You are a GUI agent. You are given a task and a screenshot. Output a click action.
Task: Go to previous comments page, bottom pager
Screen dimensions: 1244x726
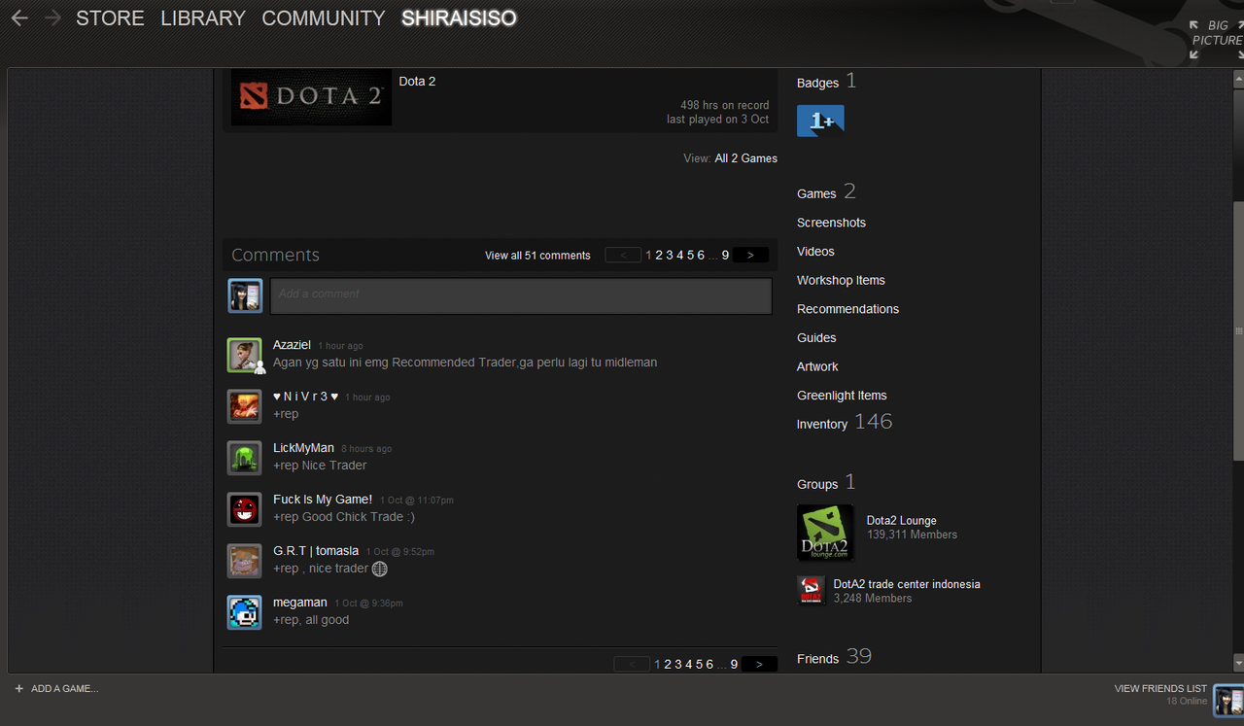click(x=632, y=664)
